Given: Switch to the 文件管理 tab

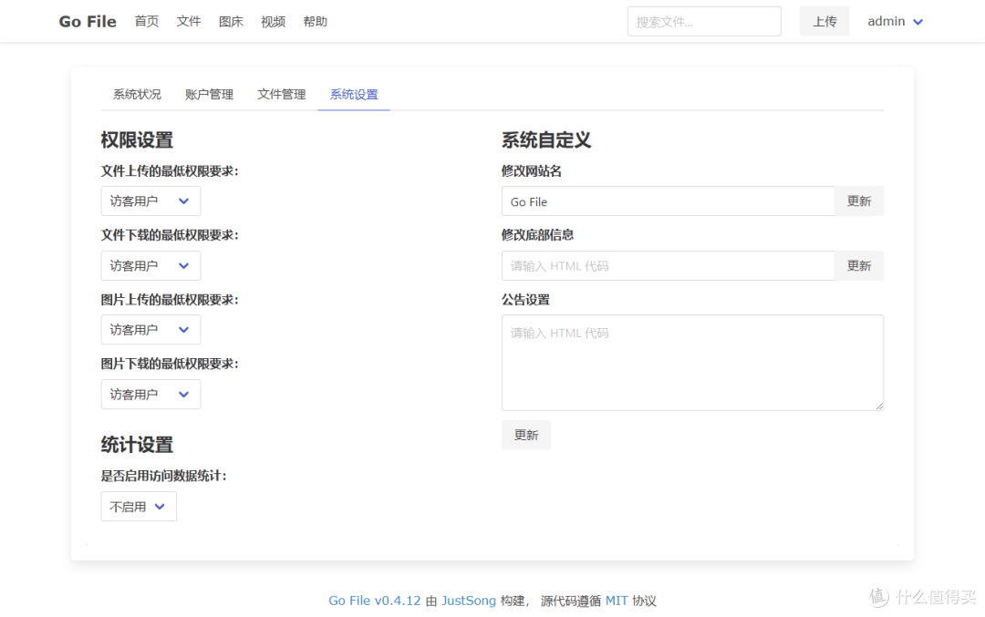Looking at the screenshot, I should click(281, 94).
